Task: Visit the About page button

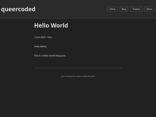Action: coord(149,9)
